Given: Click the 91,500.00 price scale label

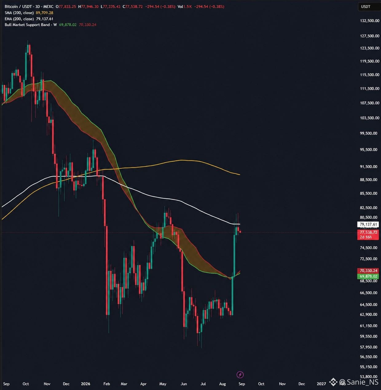Looking at the screenshot, I should 368,166.
